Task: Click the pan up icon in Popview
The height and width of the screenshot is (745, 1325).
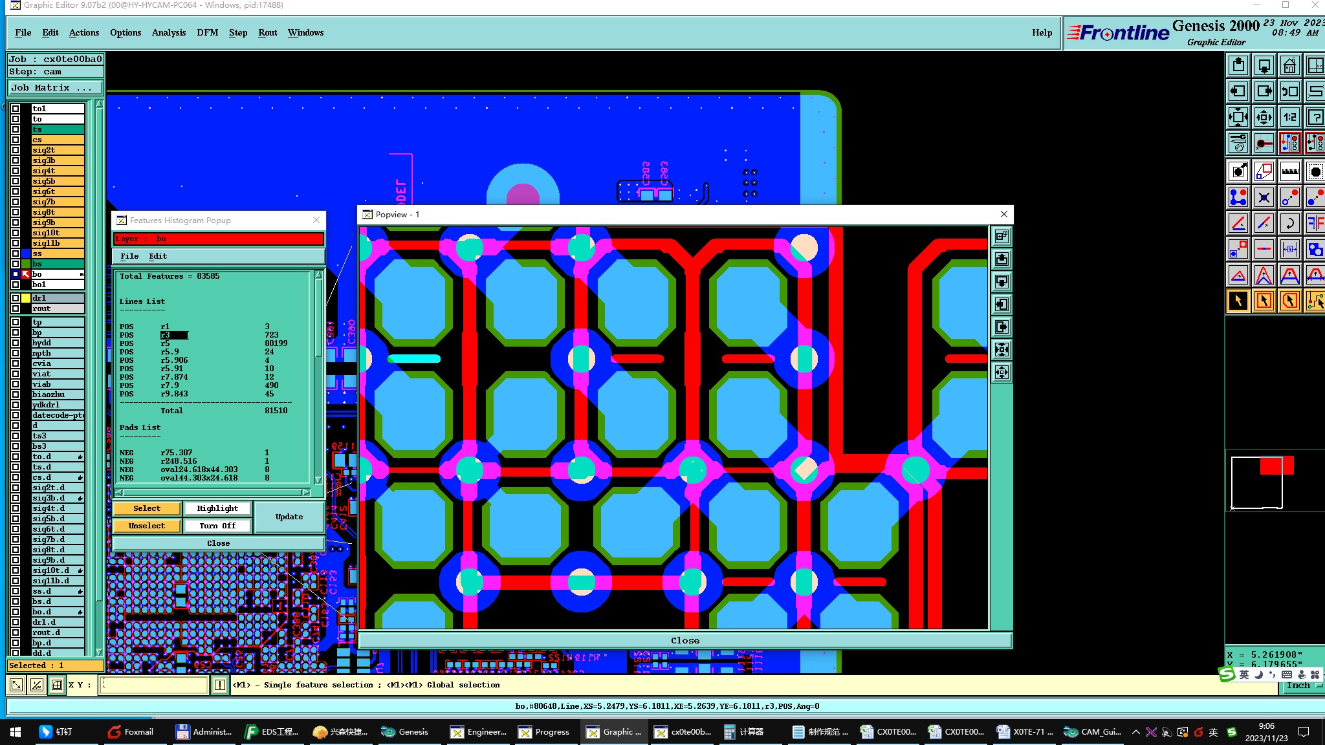Action: point(1002,259)
